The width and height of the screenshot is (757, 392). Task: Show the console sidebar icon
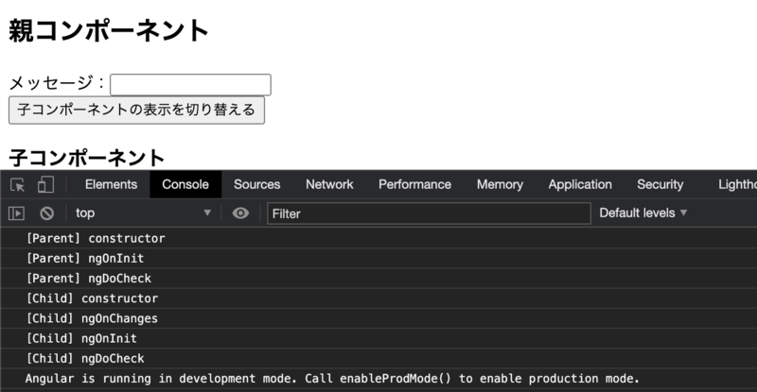click(16, 213)
